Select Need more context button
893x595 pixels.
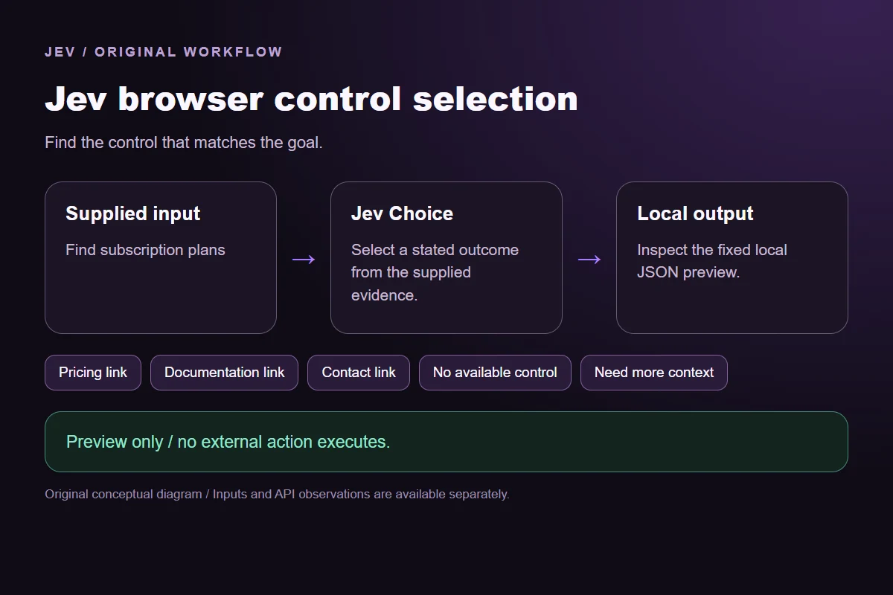pos(654,373)
